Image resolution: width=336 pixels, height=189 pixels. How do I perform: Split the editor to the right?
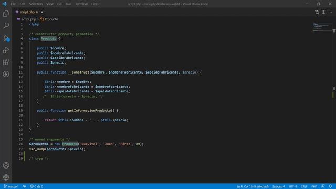click(323, 12)
